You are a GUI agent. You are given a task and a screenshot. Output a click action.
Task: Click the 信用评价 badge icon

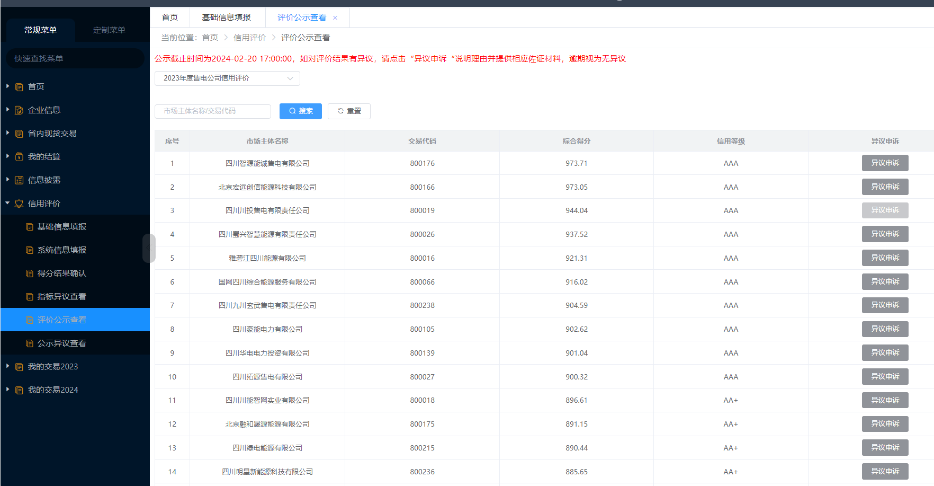click(19, 204)
